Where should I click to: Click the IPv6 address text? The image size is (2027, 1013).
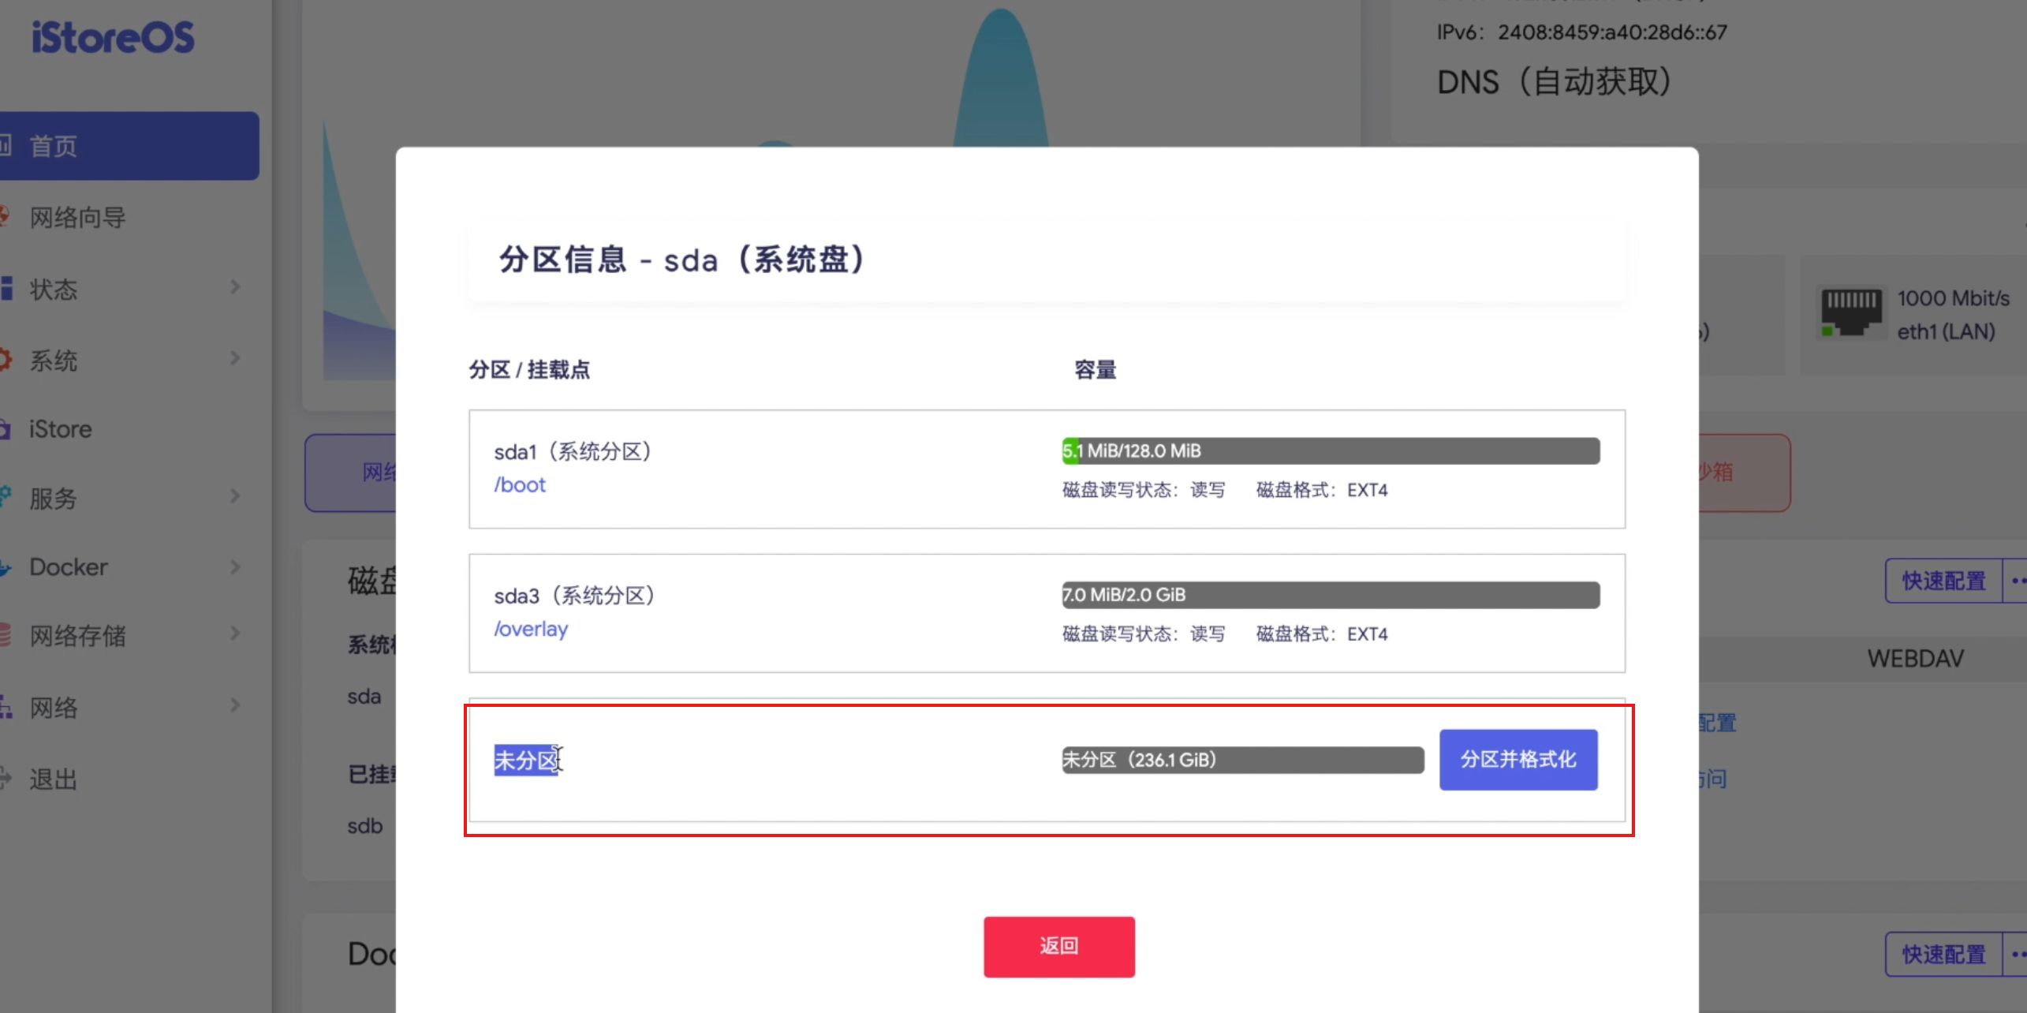coord(1582,32)
